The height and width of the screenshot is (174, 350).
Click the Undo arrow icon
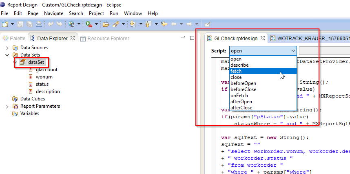(51, 24)
